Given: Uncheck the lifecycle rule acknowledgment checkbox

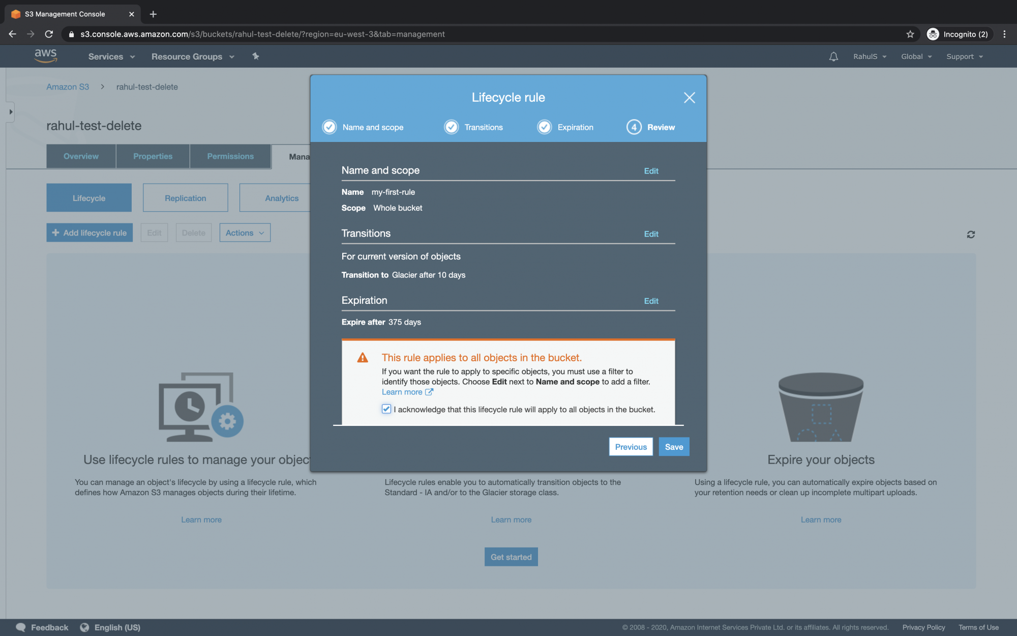Looking at the screenshot, I should [x=386, y=409].
